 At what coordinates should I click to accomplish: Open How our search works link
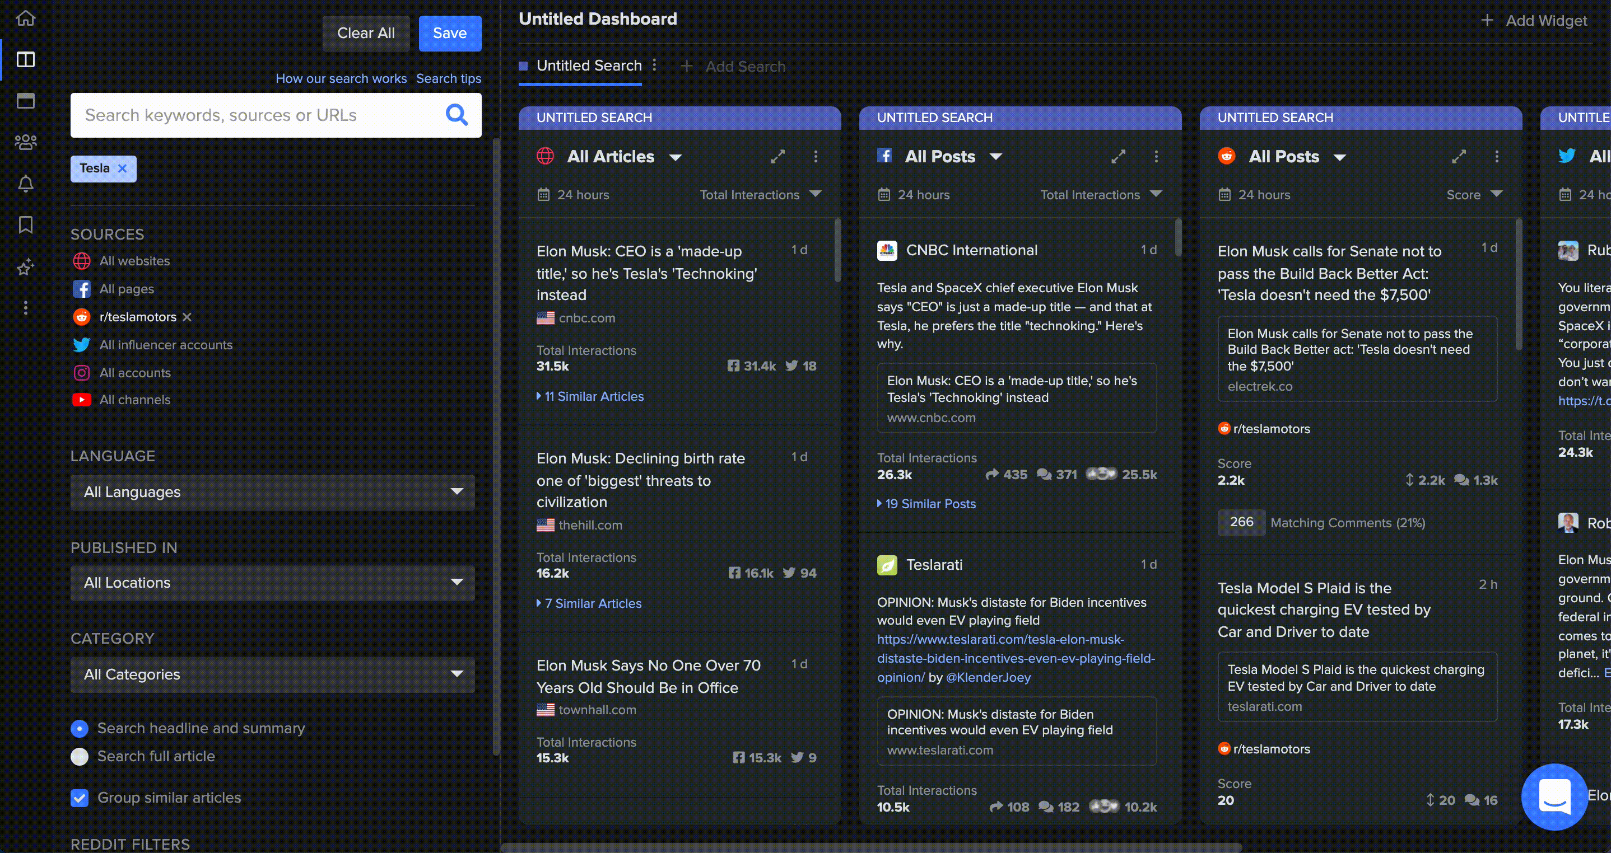pos(341,78)
